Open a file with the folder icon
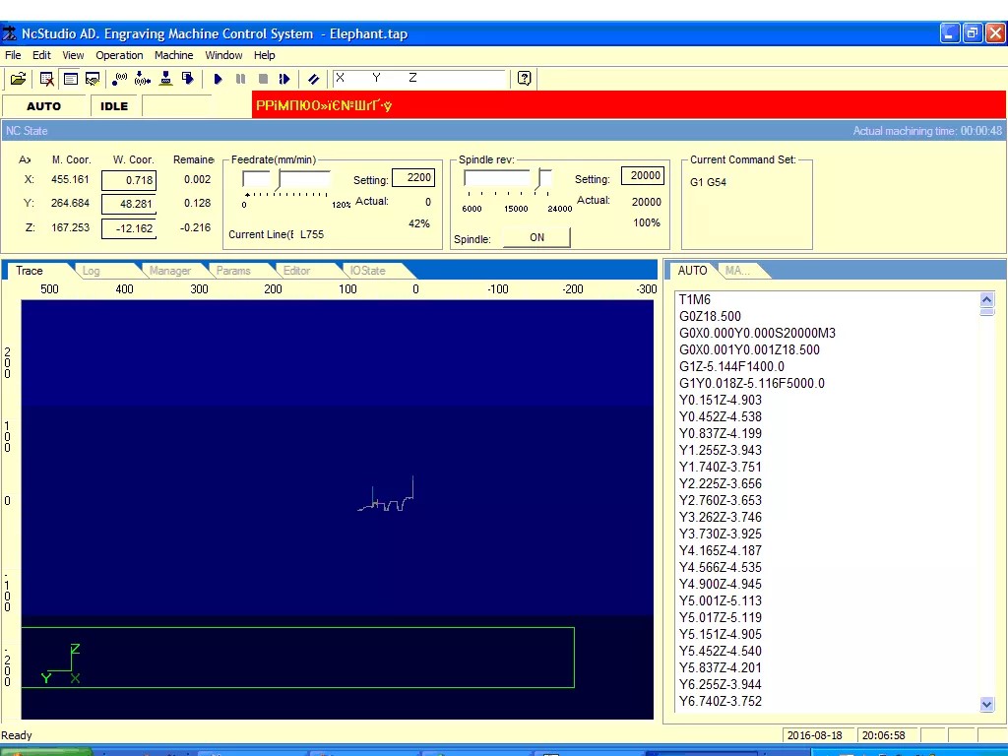The image size is (1008, 756). tap(18, 79)
